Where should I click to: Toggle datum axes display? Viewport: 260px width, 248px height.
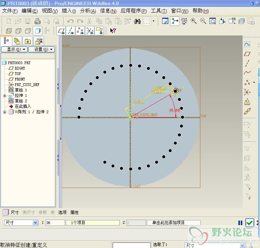[x=71, y=31]
